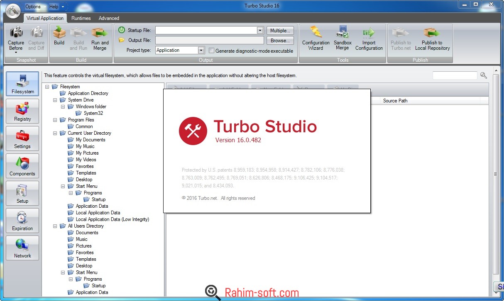Click the Browse... button
The height and width of the screenshot is (301, 504).
[x=280, y=41]
